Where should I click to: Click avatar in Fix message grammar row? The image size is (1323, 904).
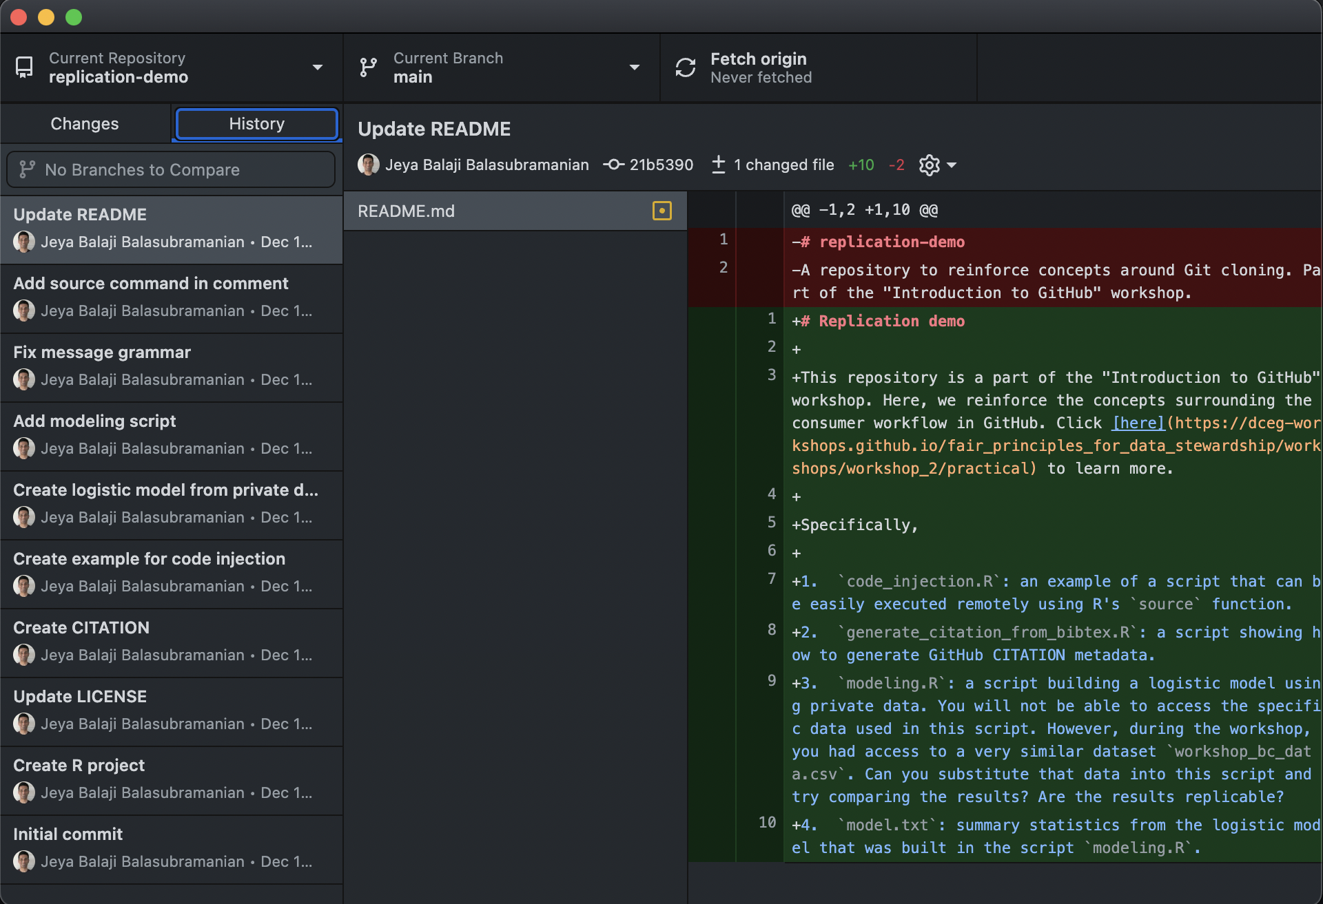(24, 379)
